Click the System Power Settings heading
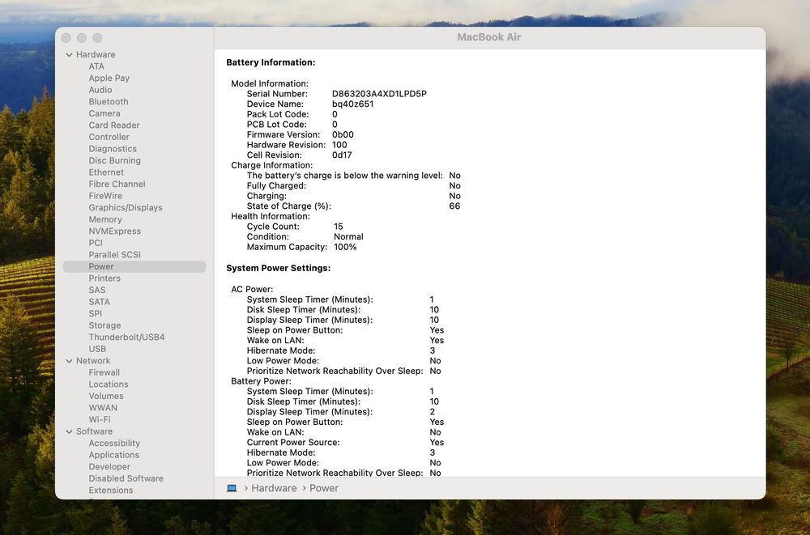Viewport: 810px width, 535px height. pos(279,268)
